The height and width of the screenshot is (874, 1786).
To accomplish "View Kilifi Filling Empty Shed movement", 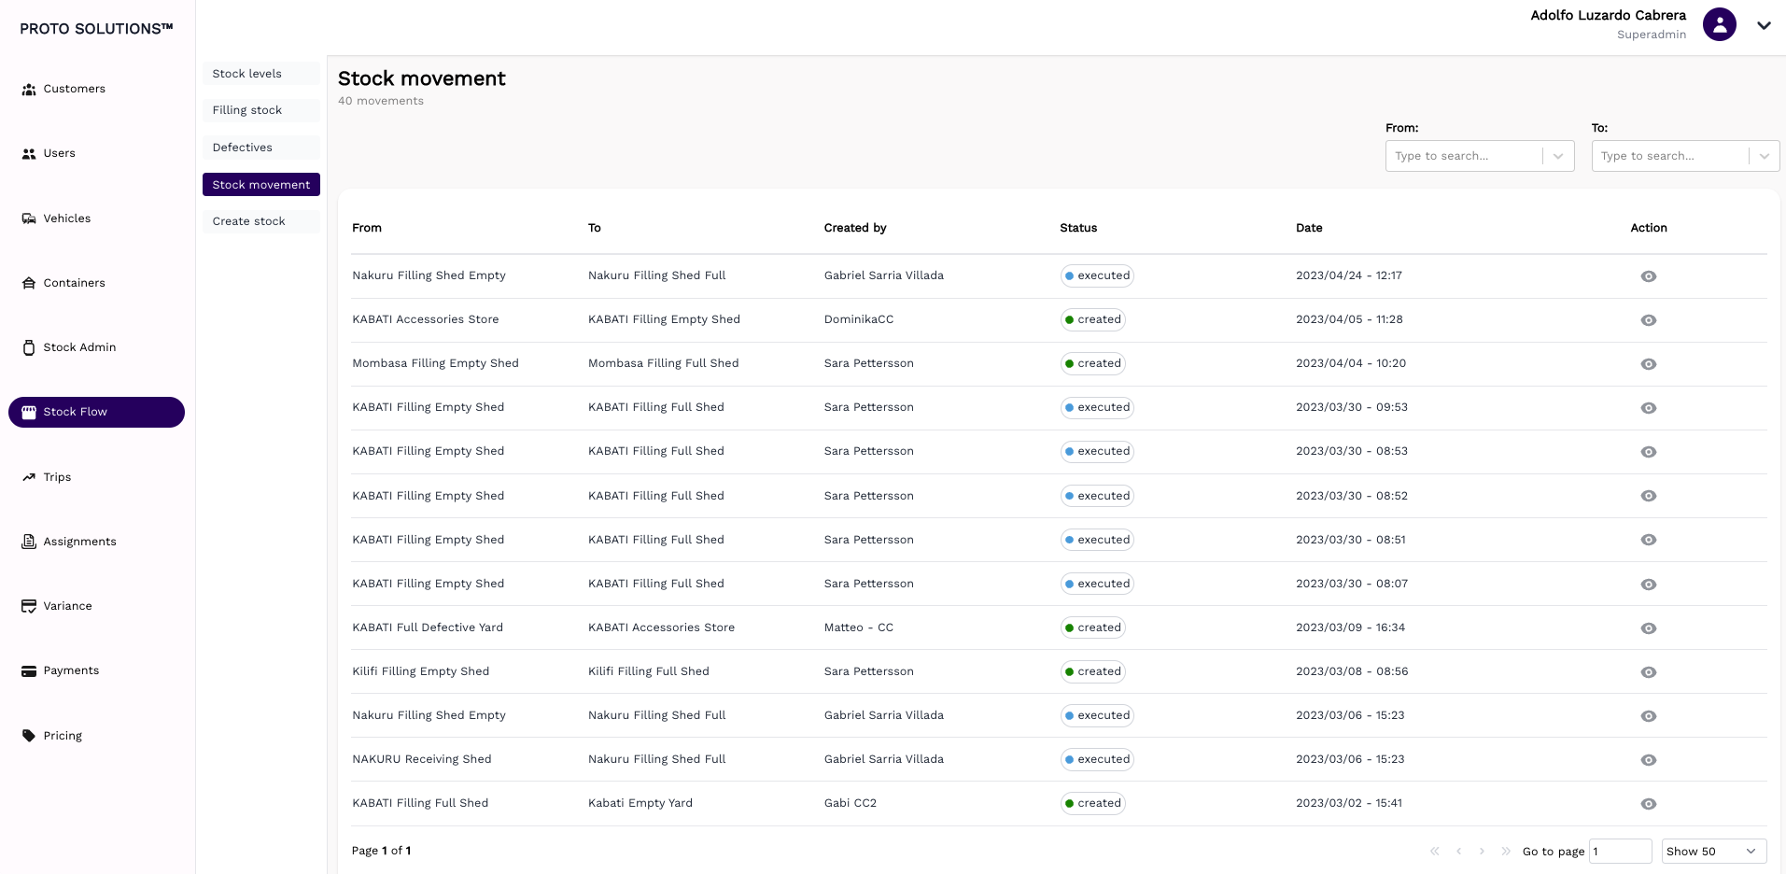I will coord(1649,672).
